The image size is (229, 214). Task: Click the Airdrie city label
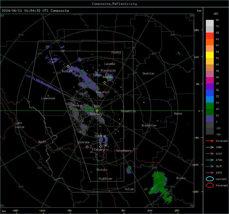point(100,136)
